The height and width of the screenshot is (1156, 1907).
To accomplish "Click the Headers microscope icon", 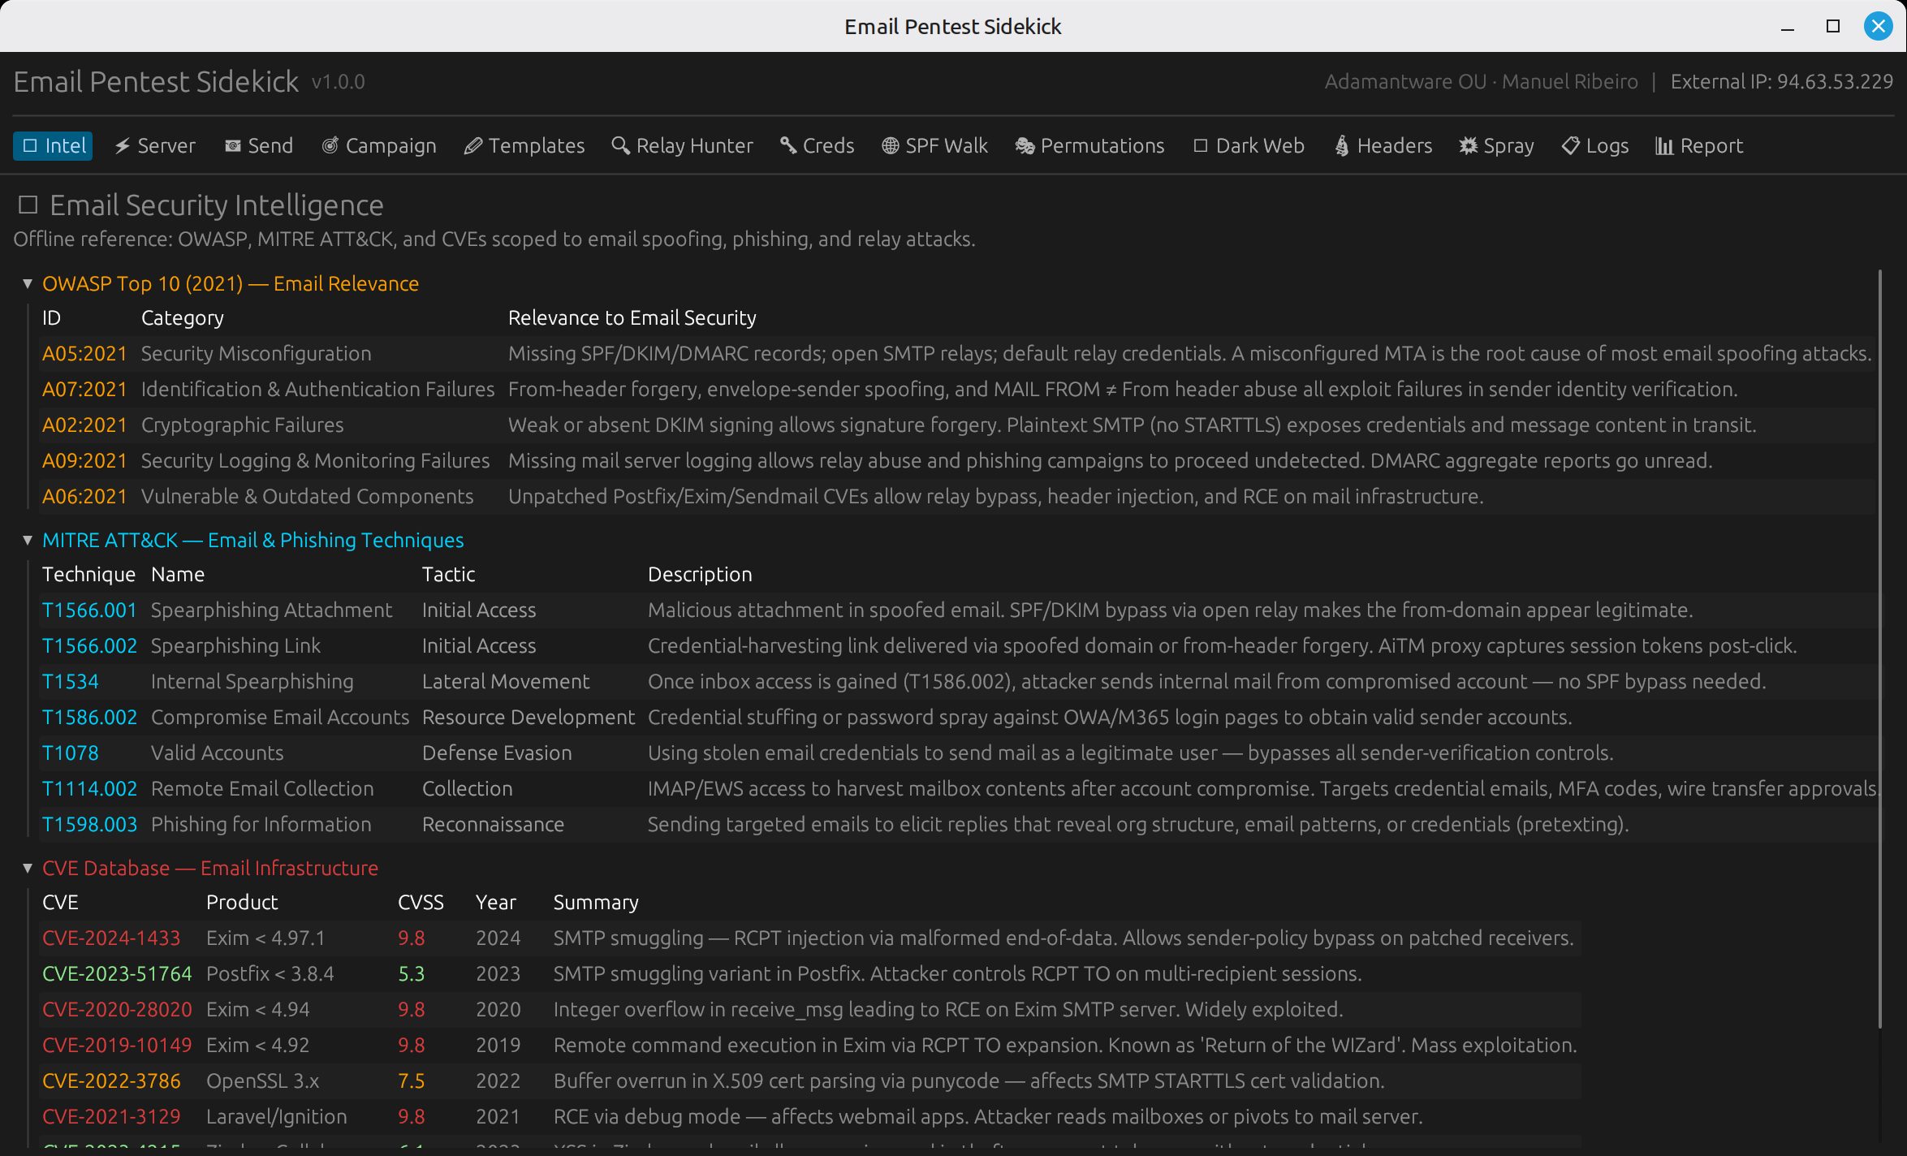I will click(x=1342, y=146).
